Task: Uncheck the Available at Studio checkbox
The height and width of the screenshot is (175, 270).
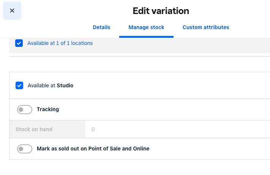Action: (x=19, y=85)
